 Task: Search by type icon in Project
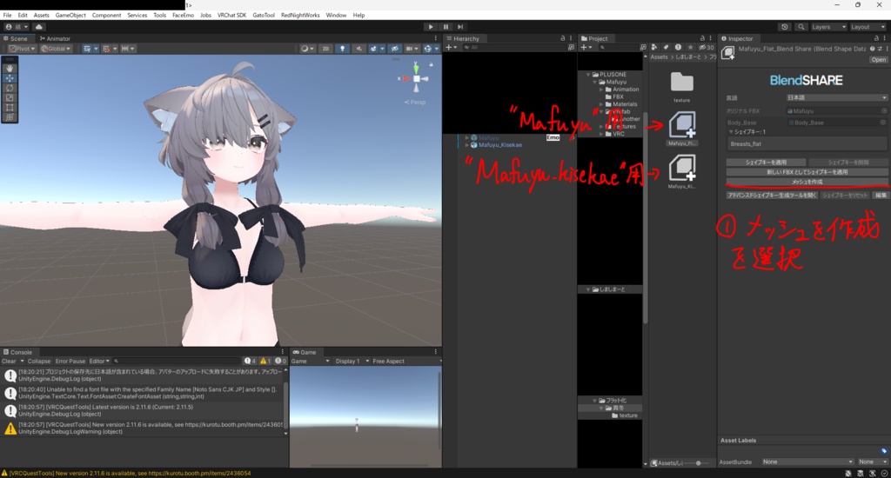click(654, 48)
